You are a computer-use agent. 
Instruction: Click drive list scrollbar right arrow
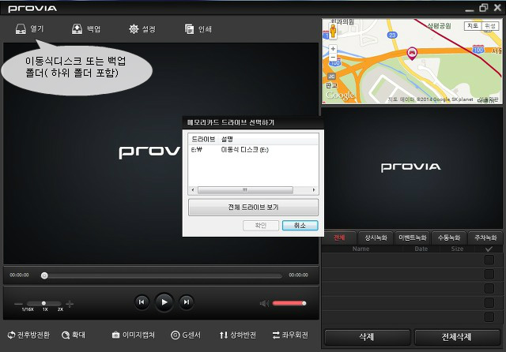pyautogui.click(x=314, y=190)
